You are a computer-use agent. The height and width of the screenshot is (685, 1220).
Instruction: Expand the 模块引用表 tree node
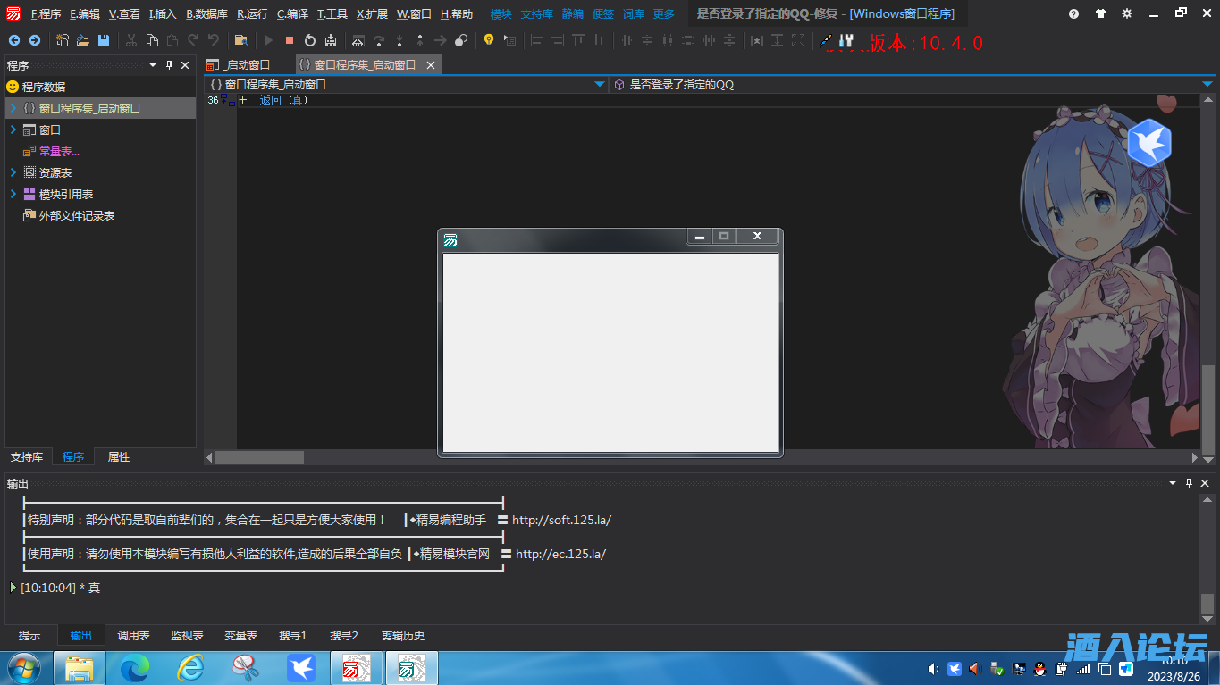pyautogui.click(x=13, y=194)
